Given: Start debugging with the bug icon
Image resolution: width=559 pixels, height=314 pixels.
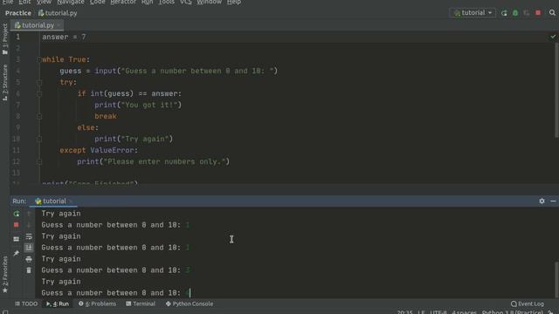Looking at the screenshot, I should click(515, 13).
